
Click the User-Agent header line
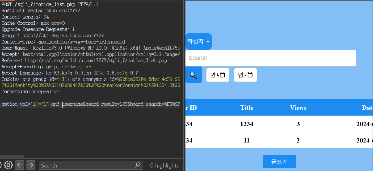point(91,48)
